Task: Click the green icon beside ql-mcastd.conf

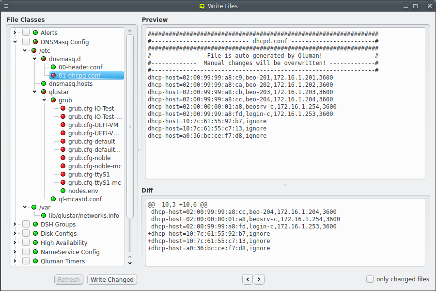Action: tap(53, 199)
